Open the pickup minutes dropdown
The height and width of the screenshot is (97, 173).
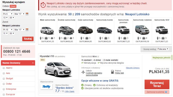pyautogui.click(x=12, y=18)
